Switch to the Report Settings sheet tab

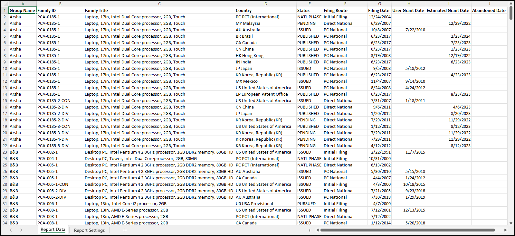(89, 230)
